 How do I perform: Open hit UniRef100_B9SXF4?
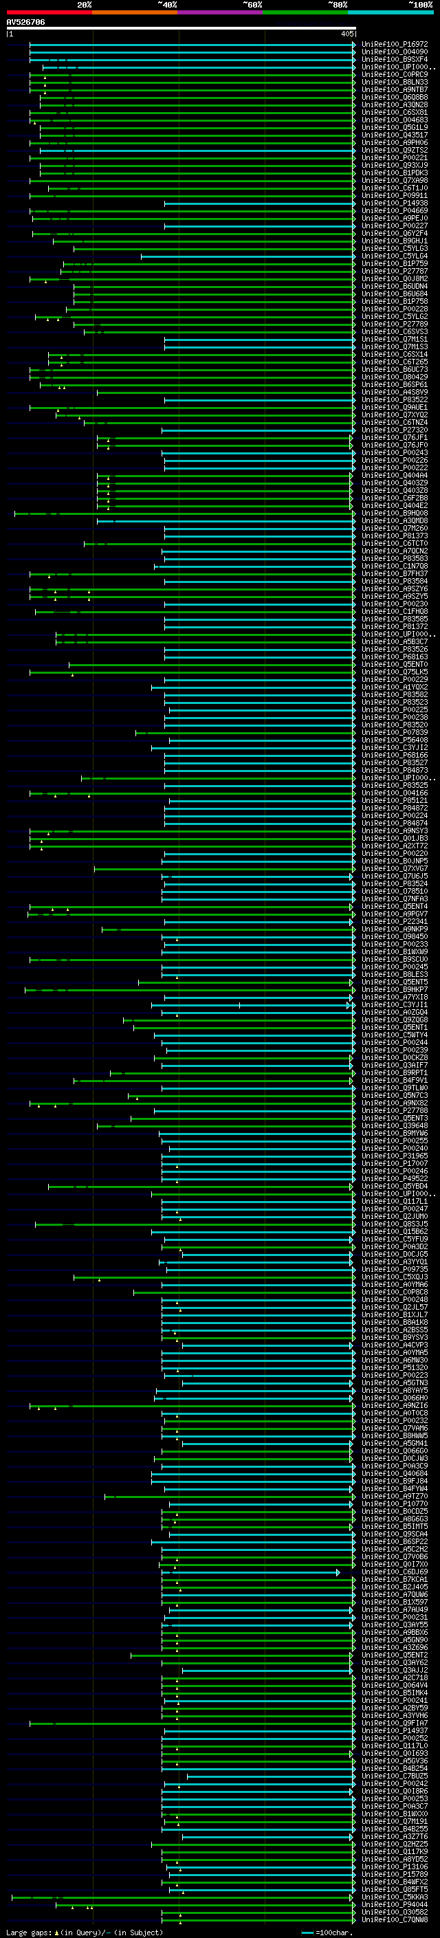[395, 59]
